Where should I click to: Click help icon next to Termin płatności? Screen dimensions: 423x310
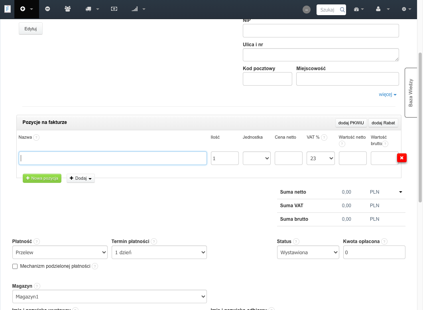154,241
